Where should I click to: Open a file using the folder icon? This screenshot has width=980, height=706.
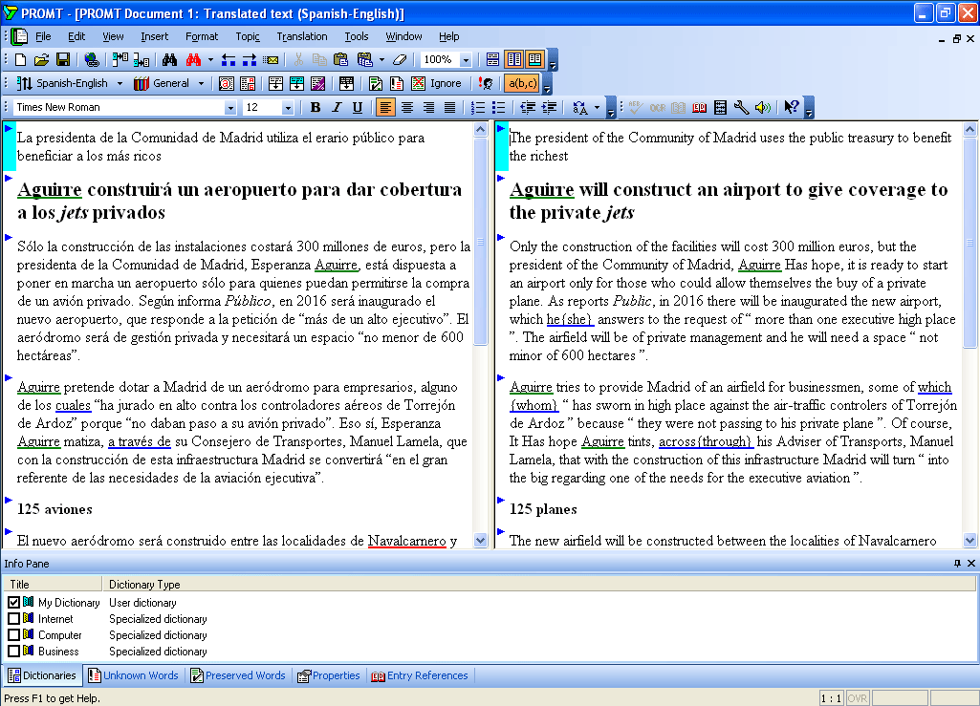pyautogui.click(x=41, y=60)
